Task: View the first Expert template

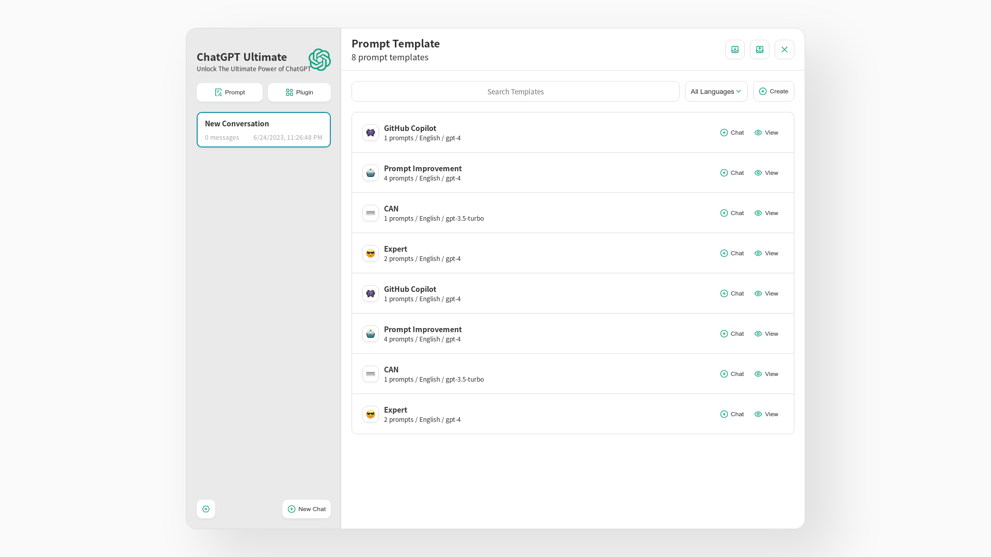Action: [766, 253]
